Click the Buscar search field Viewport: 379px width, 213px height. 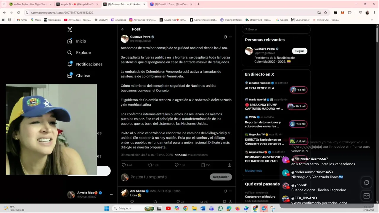[276, 29]
